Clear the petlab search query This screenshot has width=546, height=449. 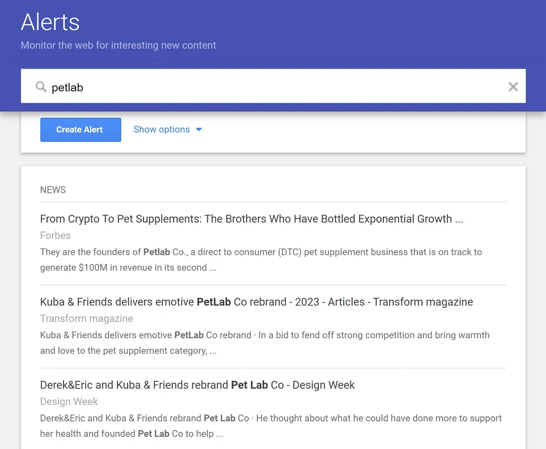click(513, 86)
